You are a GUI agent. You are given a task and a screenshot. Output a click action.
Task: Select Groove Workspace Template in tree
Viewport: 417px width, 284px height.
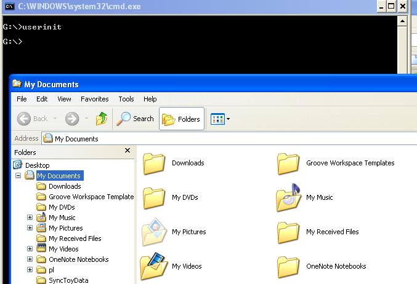(x=91, y=197)
